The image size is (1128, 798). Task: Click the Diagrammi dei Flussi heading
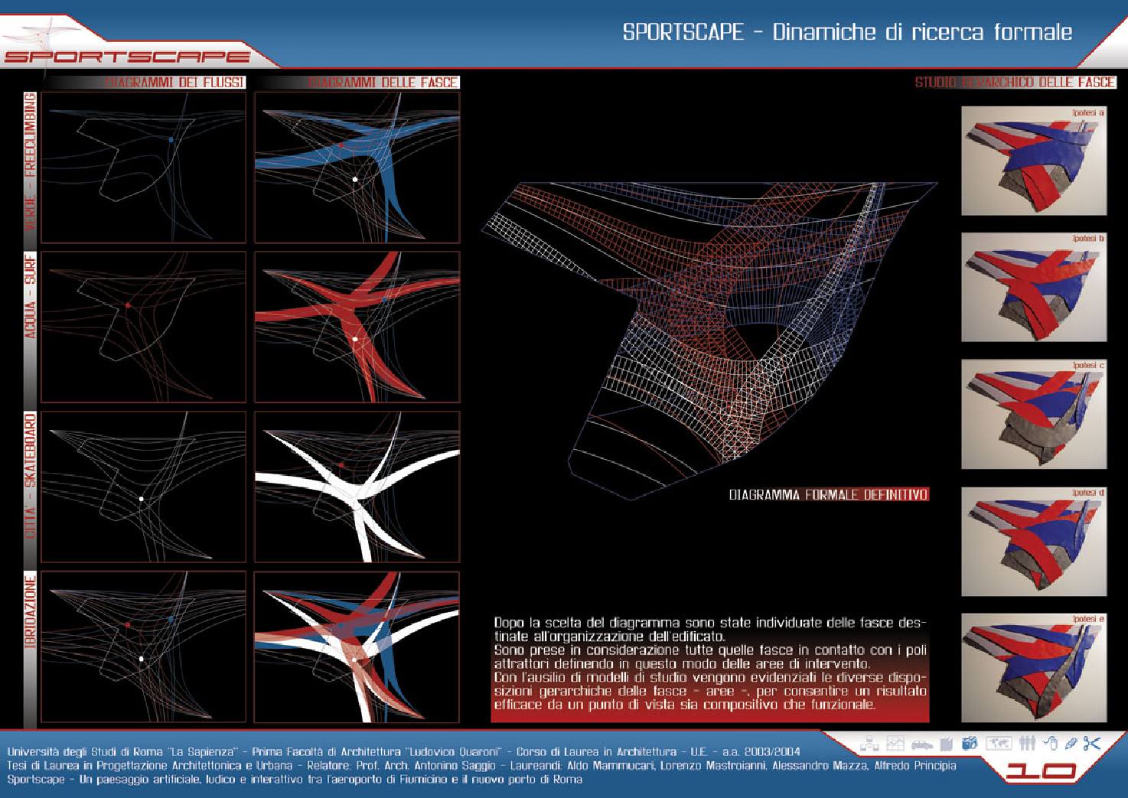coord(174,82)
